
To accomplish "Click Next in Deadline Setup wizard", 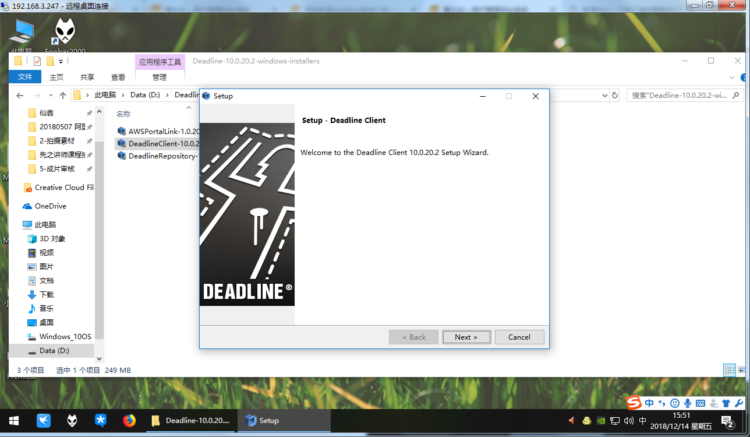I will point(466,337).
